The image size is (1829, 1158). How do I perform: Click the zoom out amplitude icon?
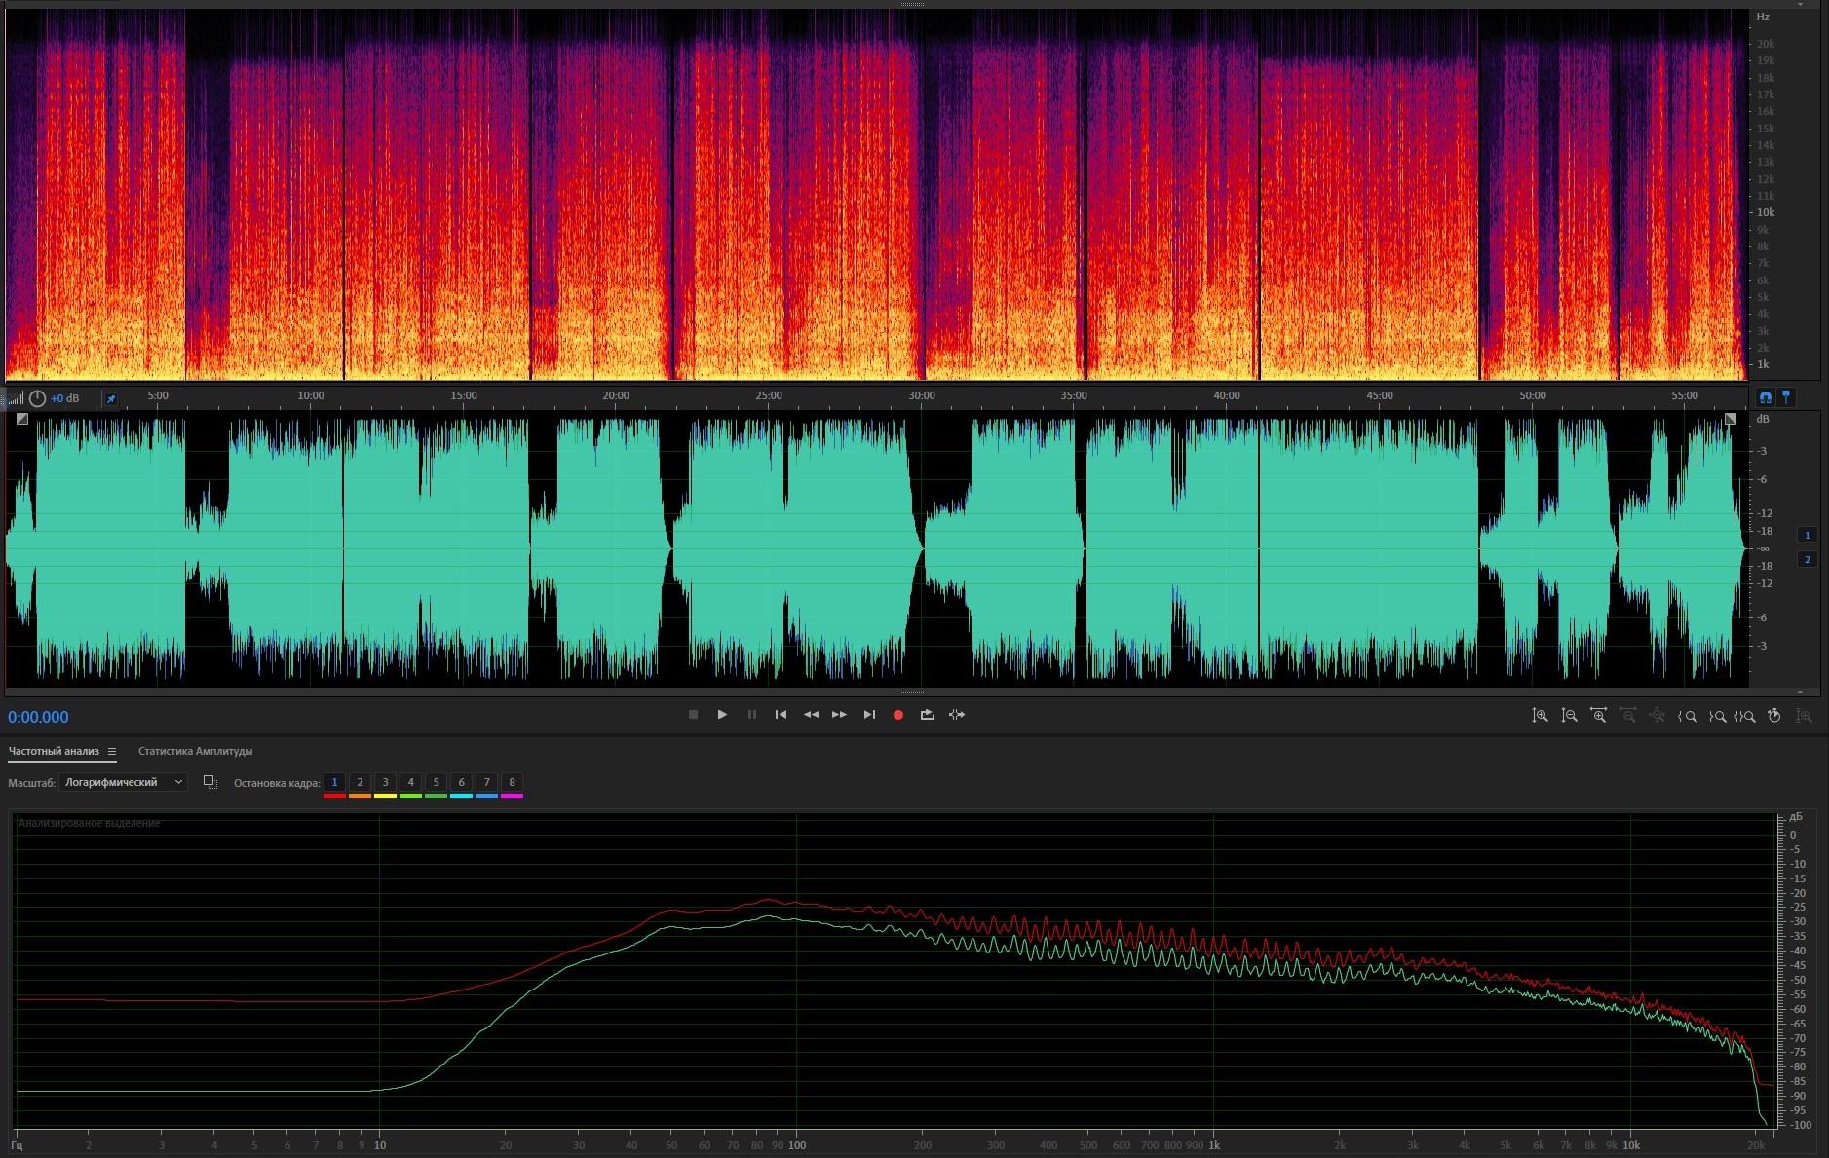coord(1569,716)
